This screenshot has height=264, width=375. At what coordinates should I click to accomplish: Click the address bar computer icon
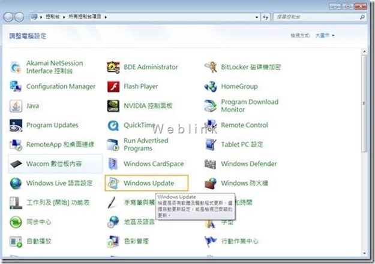tap(35, 17)
